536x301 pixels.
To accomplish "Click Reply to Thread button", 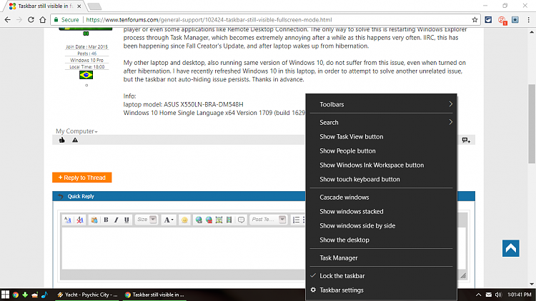I will coord(82,178).
